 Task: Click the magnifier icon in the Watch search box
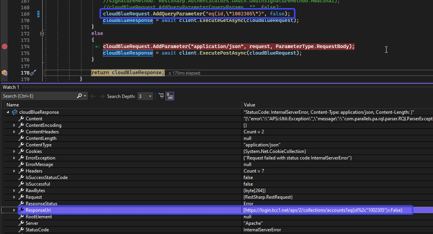80,96
